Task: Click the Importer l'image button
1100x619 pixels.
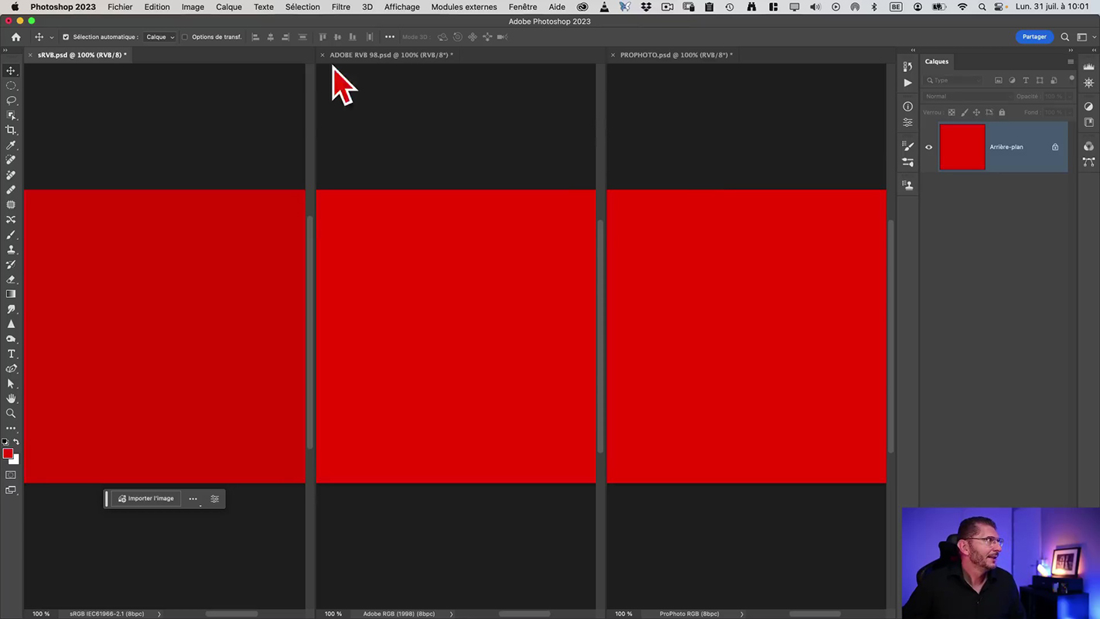Action: (x=145, y=498)
